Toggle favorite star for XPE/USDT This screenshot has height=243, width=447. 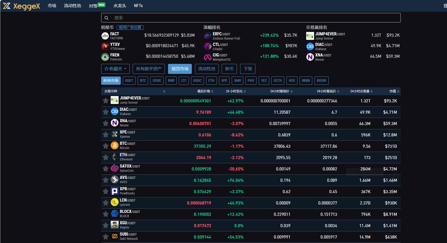point(105,134)
